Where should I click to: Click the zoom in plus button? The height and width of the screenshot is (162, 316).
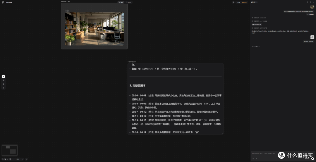(x=22, y=159)
